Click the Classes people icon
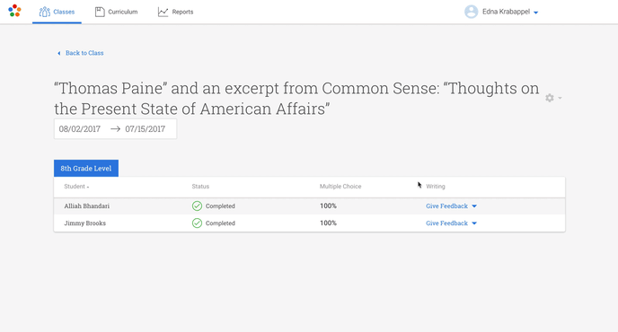The height and width of the screenshot is (332, 618). pos(45,12)
